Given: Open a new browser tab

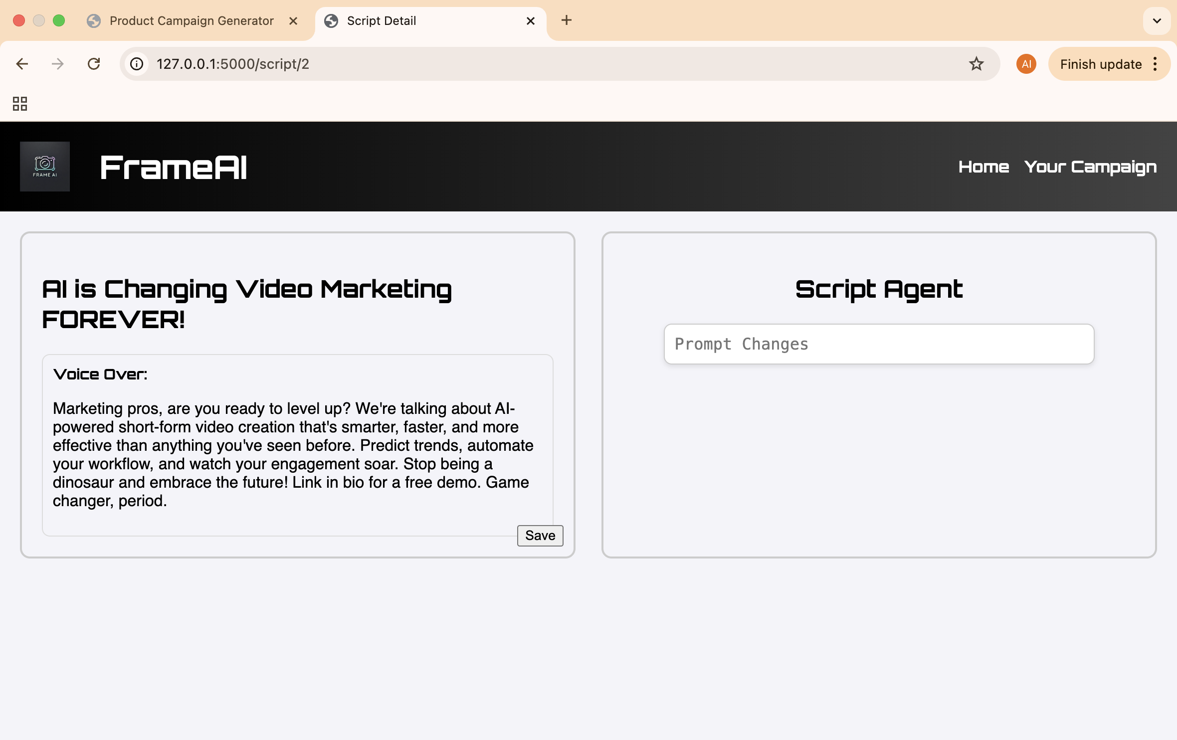Looking at the screenshot, I should tap(566, 20).
